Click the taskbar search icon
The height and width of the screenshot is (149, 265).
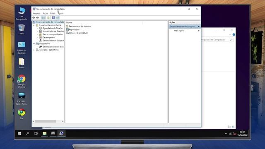(28, 133)
